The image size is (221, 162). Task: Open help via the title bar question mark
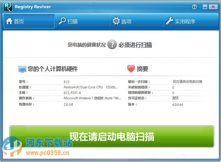coord(194,6)
